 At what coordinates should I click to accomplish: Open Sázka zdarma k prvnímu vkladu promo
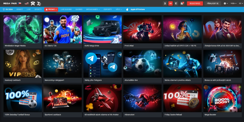pyautogui.click(x=182, y=66)
